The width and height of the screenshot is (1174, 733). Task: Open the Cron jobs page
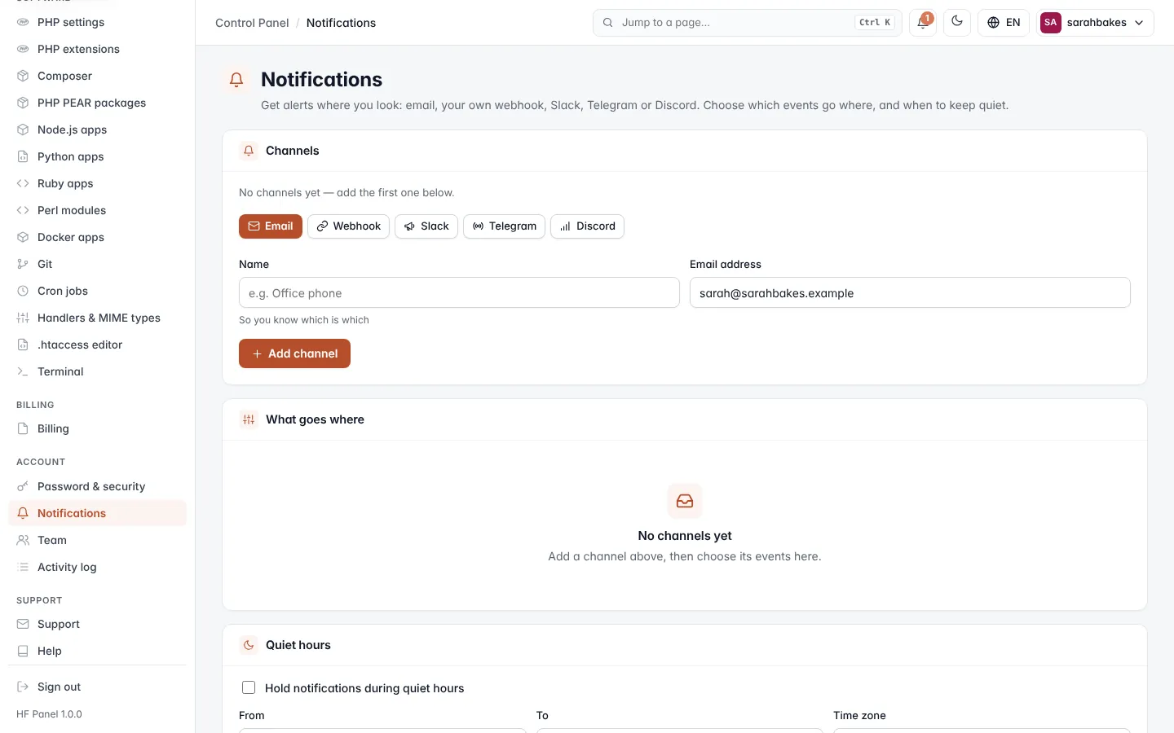pyautogui.click(x=97, y=291)
